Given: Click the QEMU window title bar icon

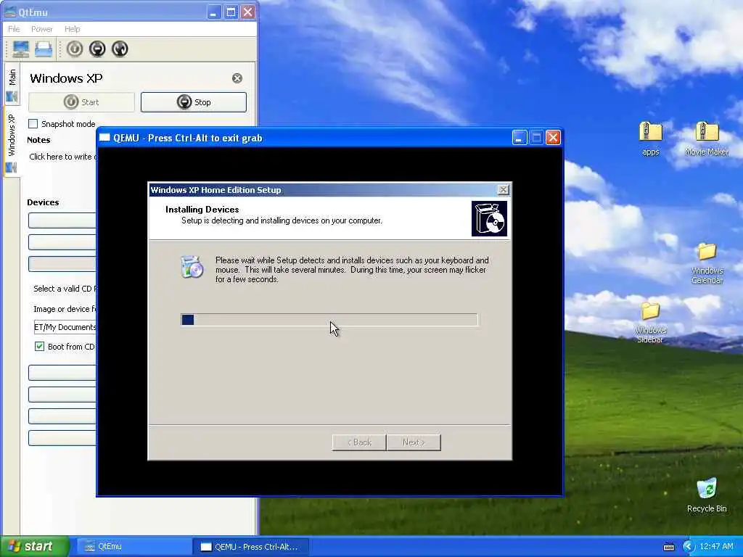Looking at the screenshot, I should (104, 138).
